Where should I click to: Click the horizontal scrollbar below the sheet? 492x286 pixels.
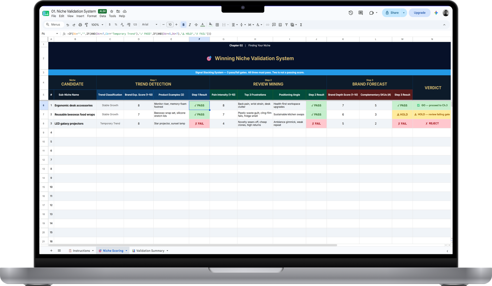[x=193, y=245]
